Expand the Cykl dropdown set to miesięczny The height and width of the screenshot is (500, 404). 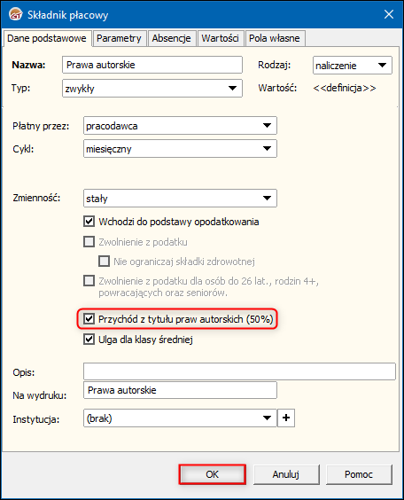[180, 149]
